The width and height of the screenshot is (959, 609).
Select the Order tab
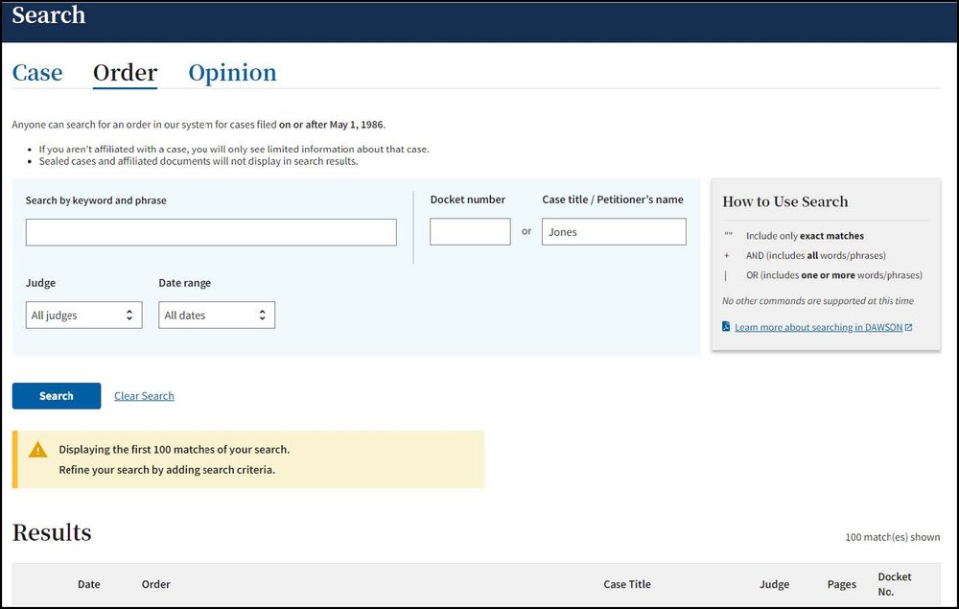click(125, 73)
